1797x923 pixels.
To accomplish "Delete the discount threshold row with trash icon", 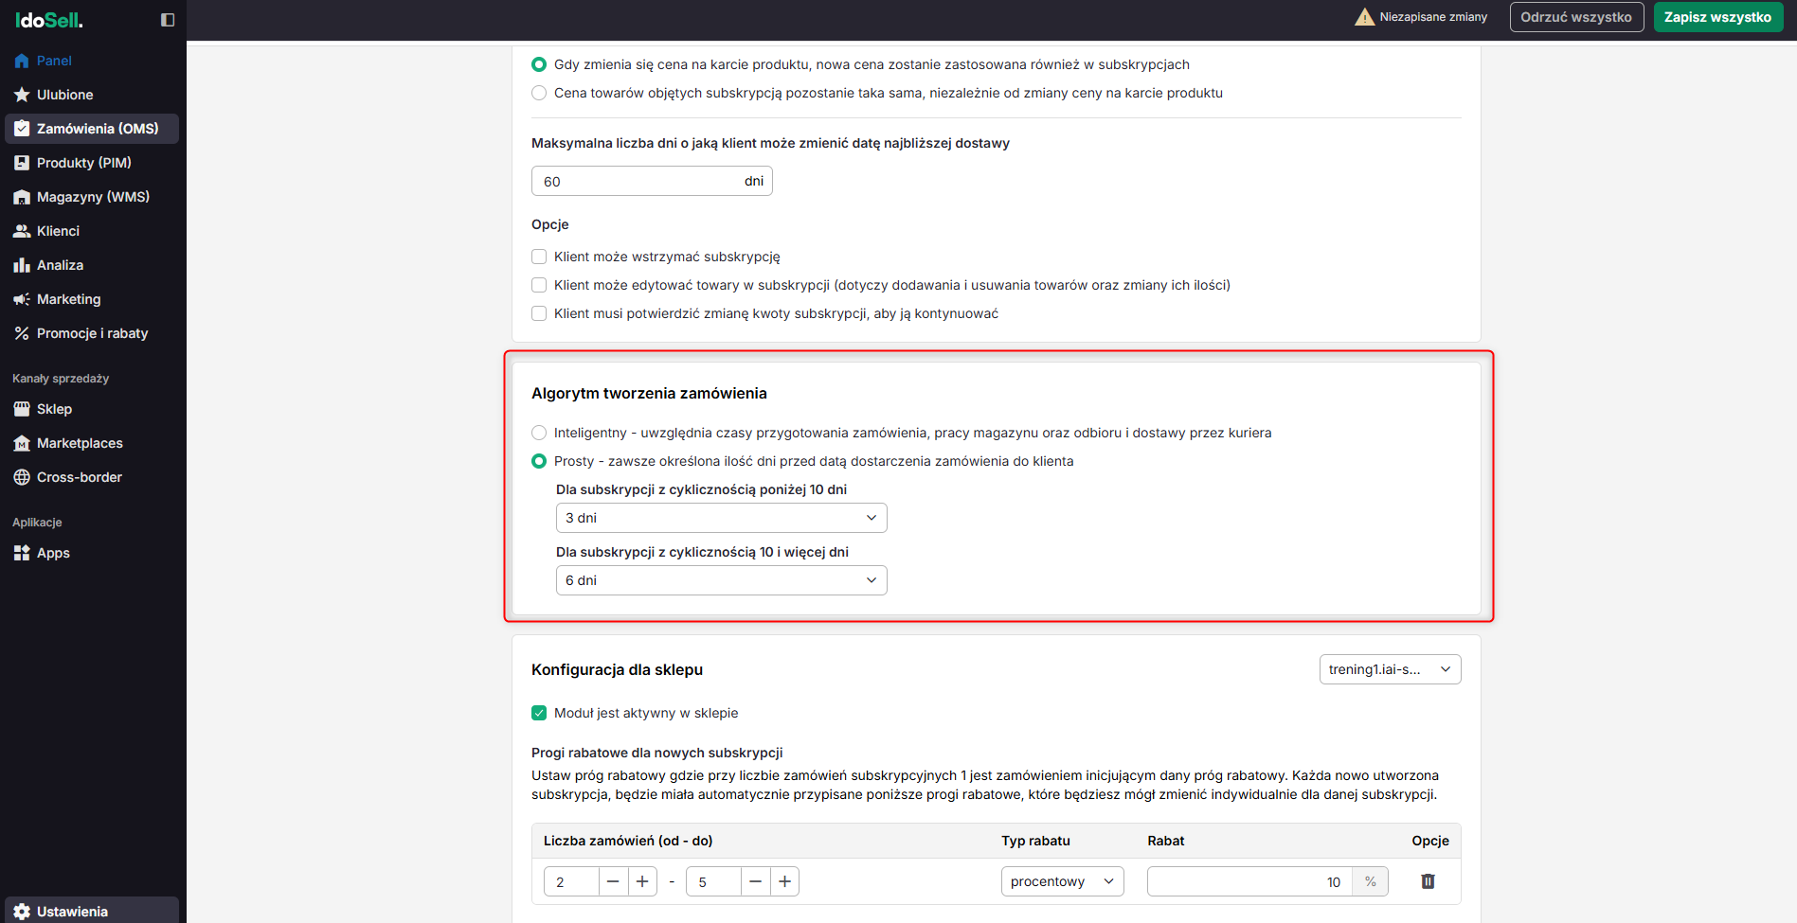I will coord(1428,881).
